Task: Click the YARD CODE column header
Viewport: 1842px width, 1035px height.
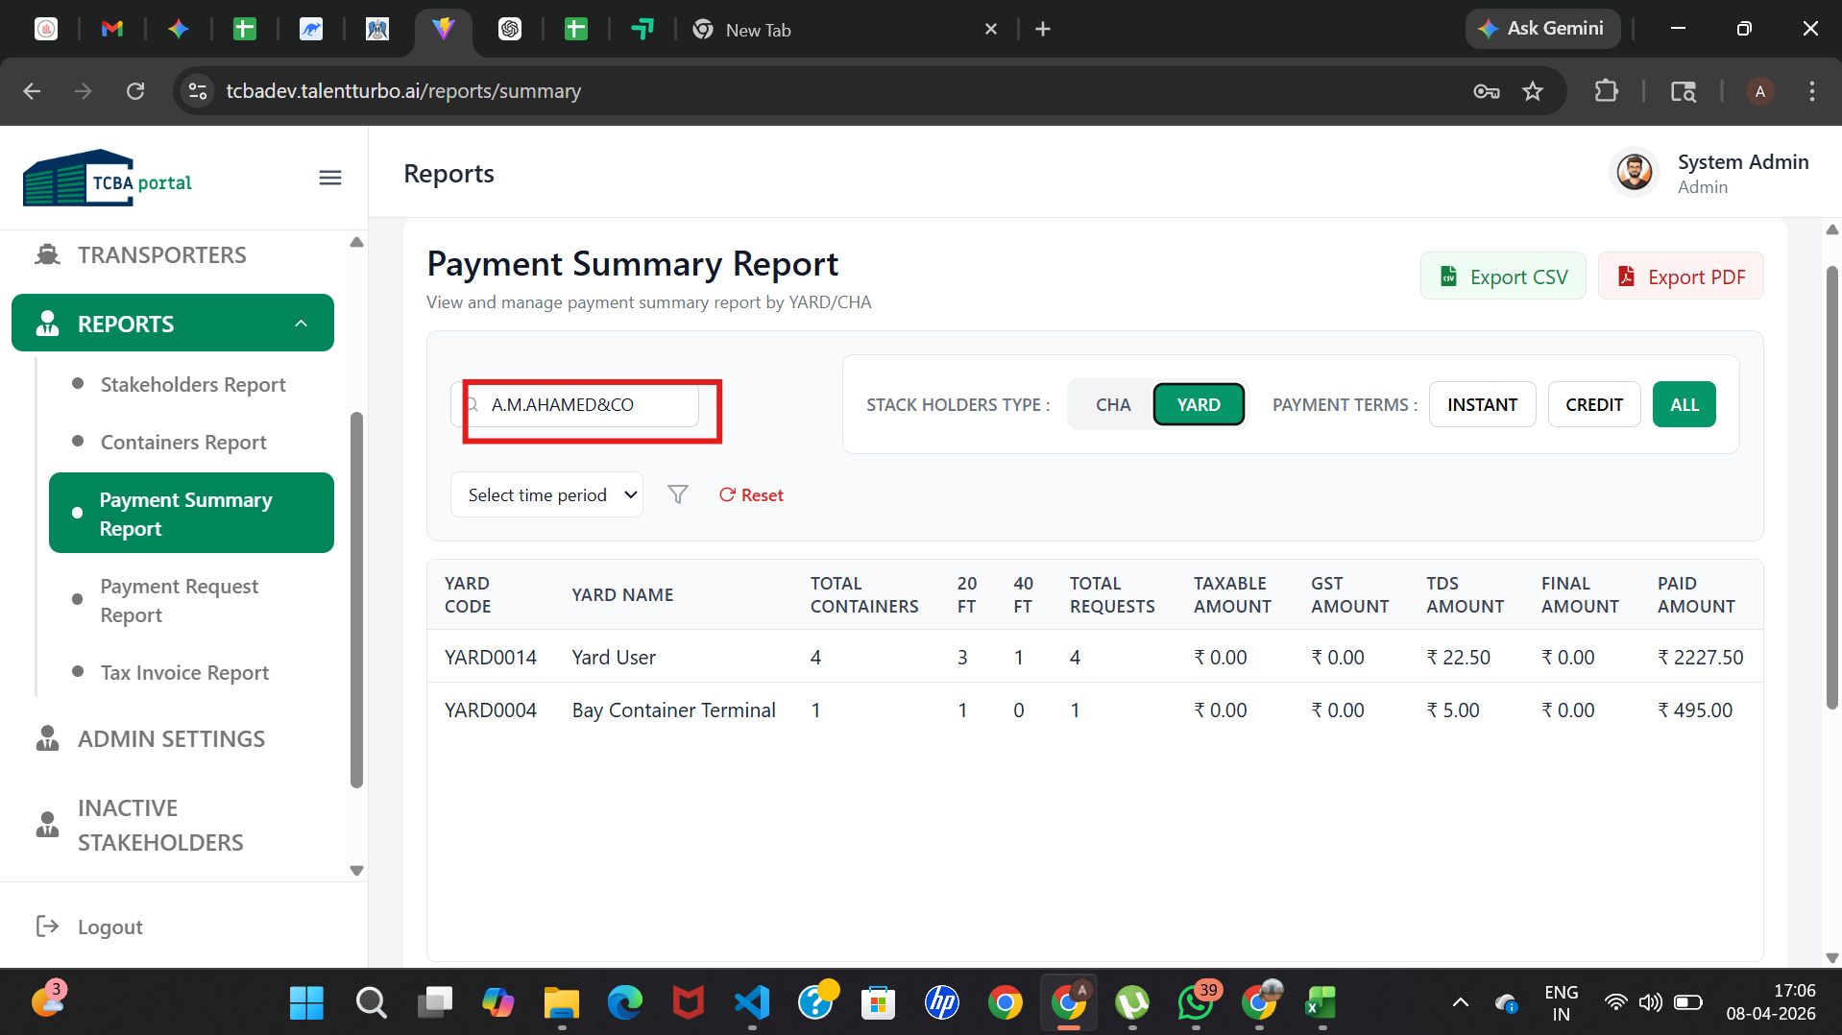Action: click(x=468, y=594)
